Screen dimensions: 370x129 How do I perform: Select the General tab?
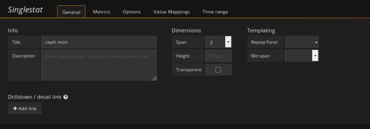tap(71, 12)
